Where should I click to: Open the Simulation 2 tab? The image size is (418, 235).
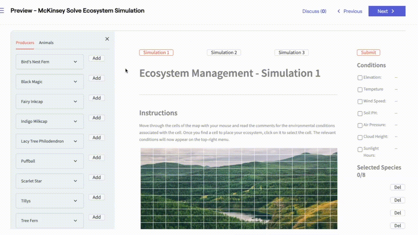tap(224, 53)
